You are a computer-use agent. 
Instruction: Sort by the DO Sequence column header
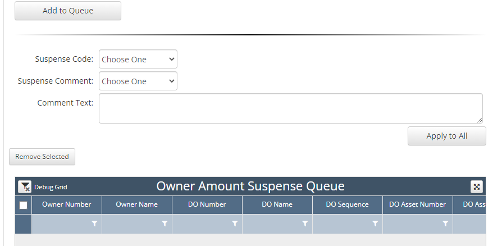[347, 204]
